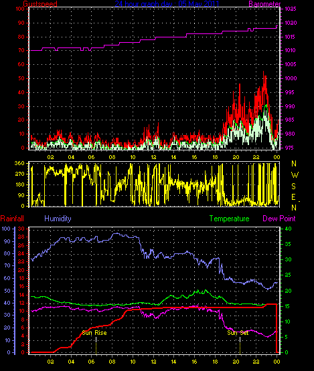Click the 990 barometer scale value
This screenshot has width=314, height=371.
290,106
